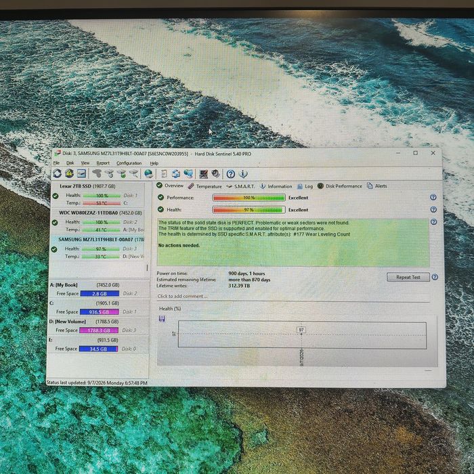Image resolution: width=474 pixels, height=474 pixels.
Task: Click the 2.8 GB free space bar
Action: click(100, 293)
